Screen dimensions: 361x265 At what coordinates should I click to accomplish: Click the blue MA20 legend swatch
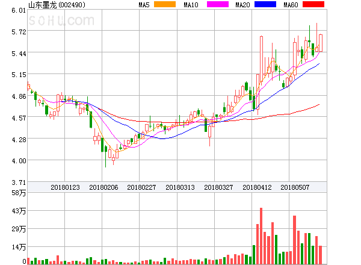coord(265,4)
